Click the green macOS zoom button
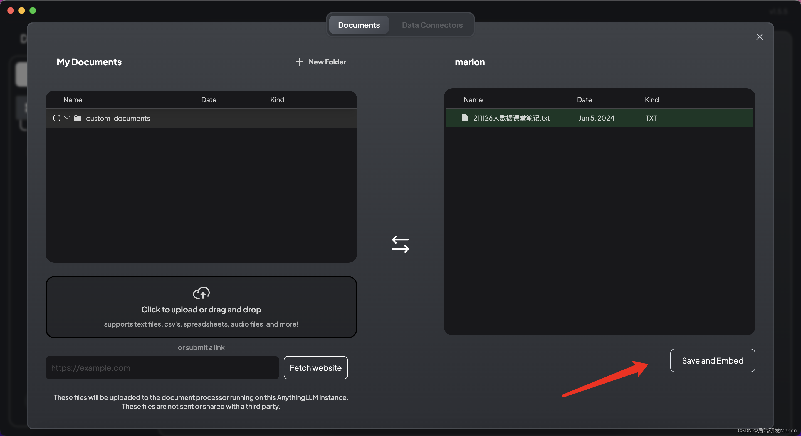The image size is (801, 436). click(x=33, y=11)
